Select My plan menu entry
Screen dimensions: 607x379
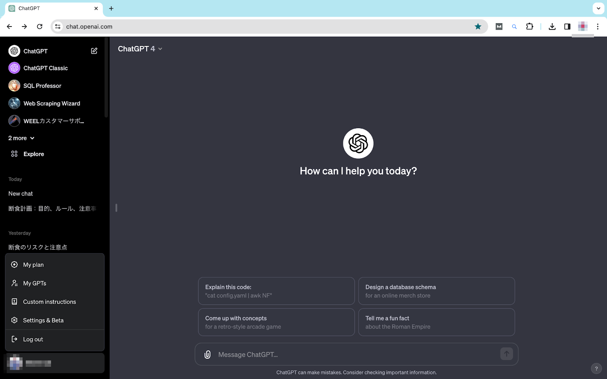click(55, 265)
